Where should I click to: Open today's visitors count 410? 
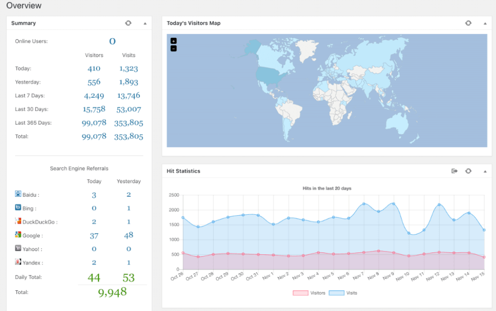(94, 69)
